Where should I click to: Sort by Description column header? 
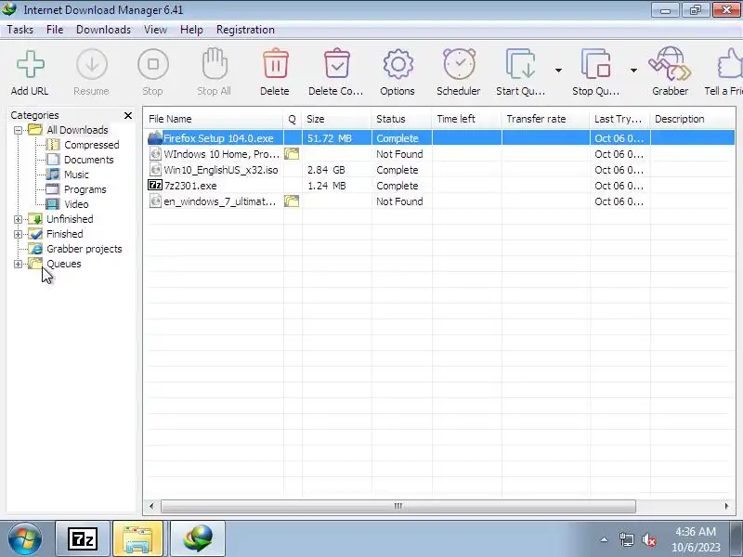click(693, 119)
